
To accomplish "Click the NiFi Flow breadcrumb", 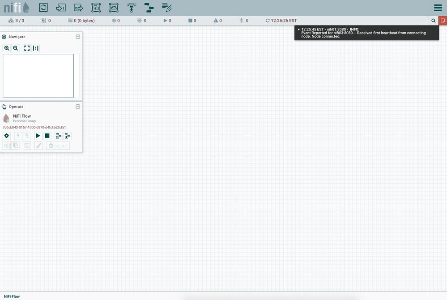I will [11, 296].
